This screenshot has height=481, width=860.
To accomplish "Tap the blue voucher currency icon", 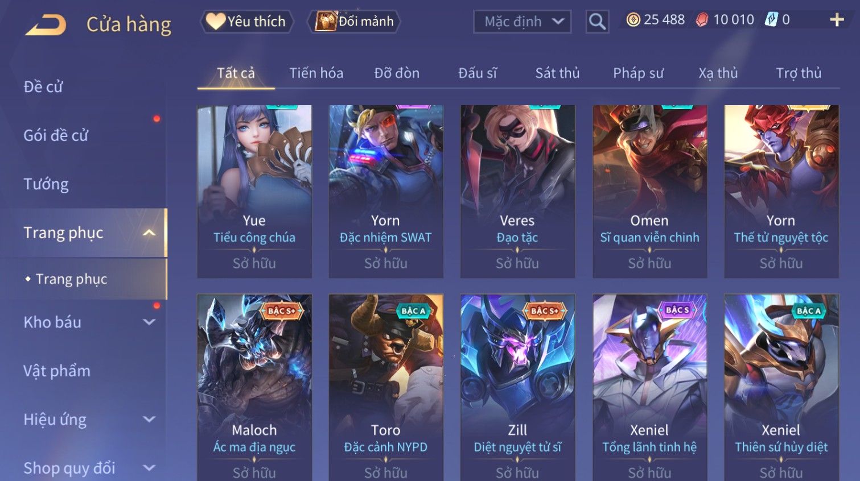I will (771, 20).
